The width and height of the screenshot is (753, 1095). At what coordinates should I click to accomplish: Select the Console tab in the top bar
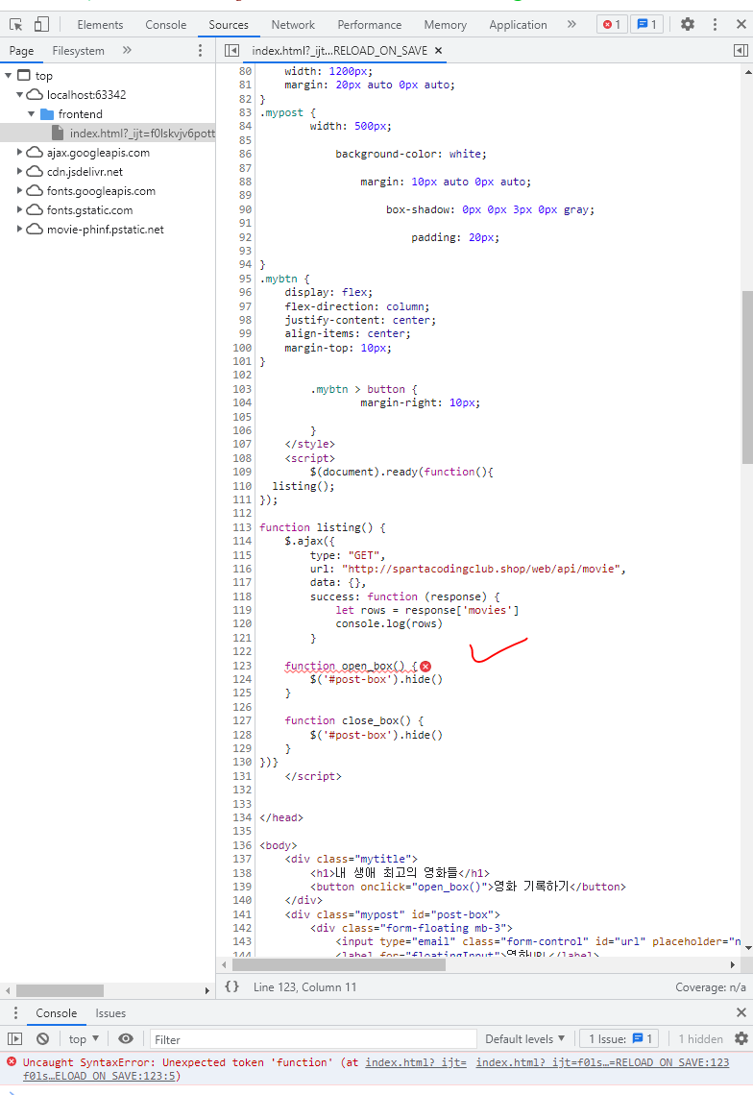[165, 24]
